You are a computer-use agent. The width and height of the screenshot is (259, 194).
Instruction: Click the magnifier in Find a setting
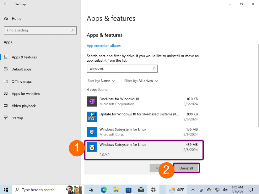[x=73, y=30]
